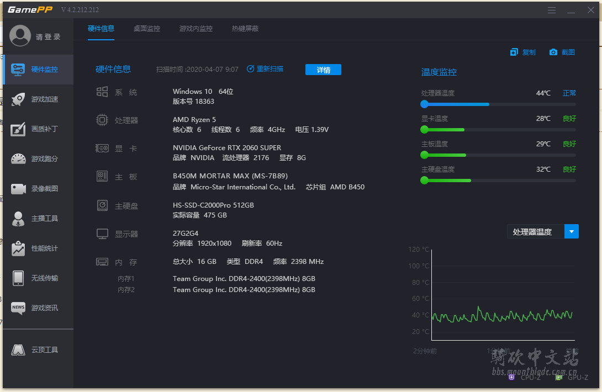Click the 重新扫描 refresh icon

(250, 68)
